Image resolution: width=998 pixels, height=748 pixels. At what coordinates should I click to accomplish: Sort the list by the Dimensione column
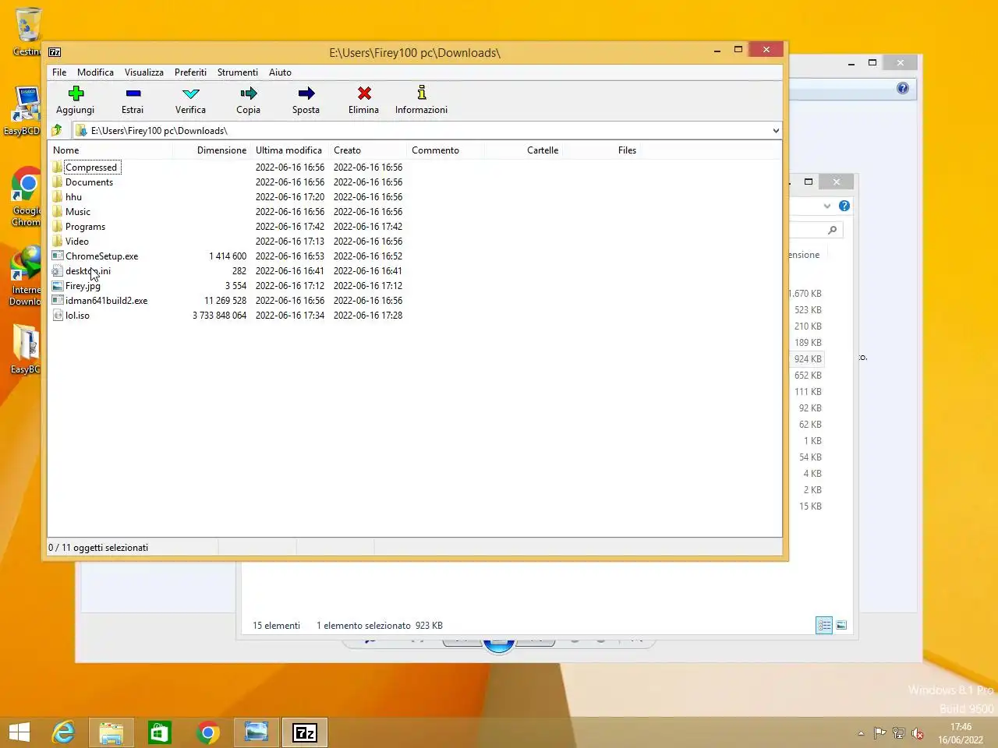(211, 150)
